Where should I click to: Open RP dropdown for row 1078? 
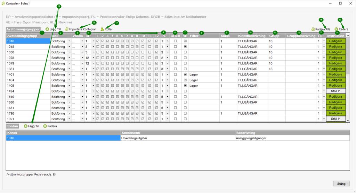pos(93,58)
